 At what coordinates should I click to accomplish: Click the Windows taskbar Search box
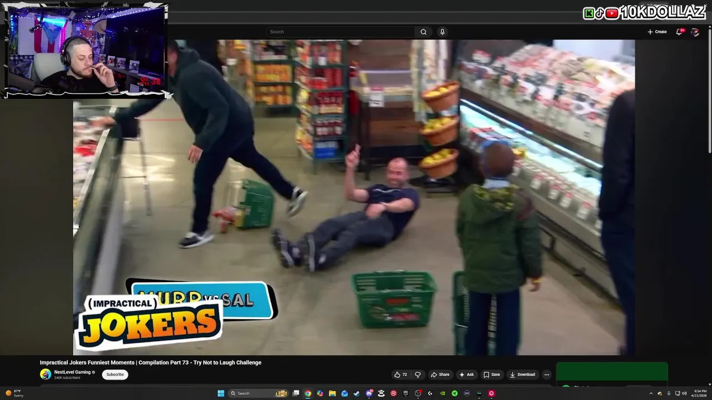[258, 393]
